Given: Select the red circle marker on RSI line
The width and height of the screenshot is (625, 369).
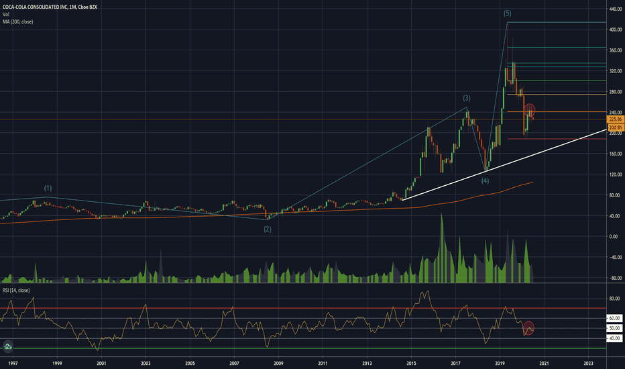Looking at the screenshot, I should tap(528, 328).
